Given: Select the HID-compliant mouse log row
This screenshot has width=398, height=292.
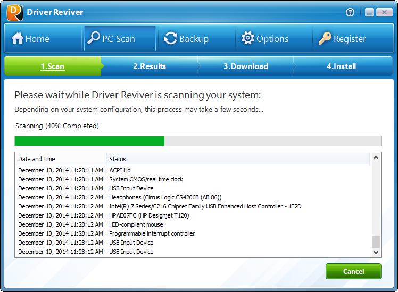Looking at the screenshot, I should click(136, 224).
